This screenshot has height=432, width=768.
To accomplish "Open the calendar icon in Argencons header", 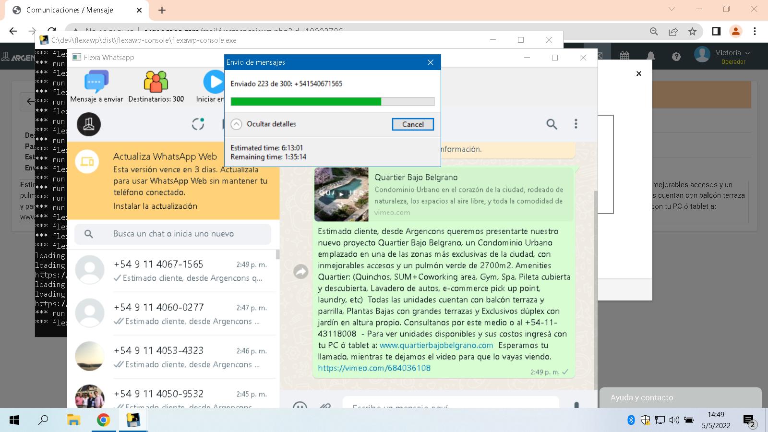I will 624,56.
